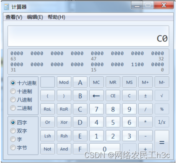Close the 计算器 window

tap(164, 5)
